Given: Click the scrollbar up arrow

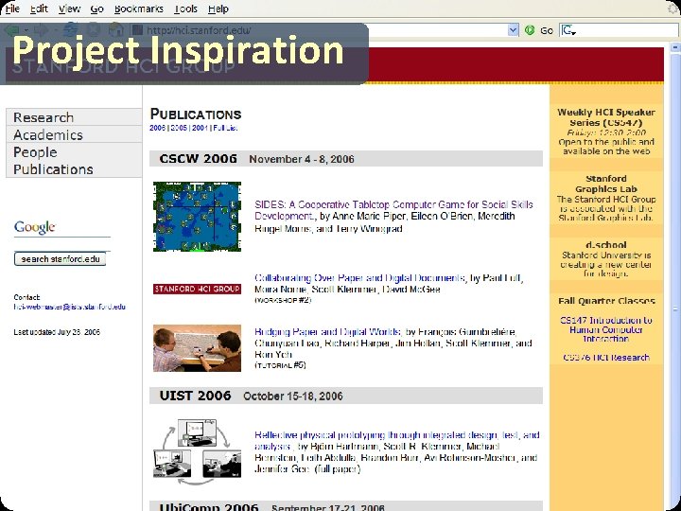Looking at the screenshot, I should coord(675,45).
